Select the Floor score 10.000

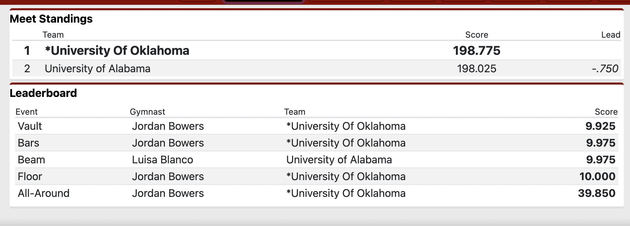point(597,176)
